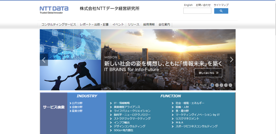Open 異業種間アライアンス link
Viewport: 276px width, 134px height.
click(127, 107)
